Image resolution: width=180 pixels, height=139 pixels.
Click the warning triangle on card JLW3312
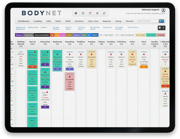coord(111,54)
